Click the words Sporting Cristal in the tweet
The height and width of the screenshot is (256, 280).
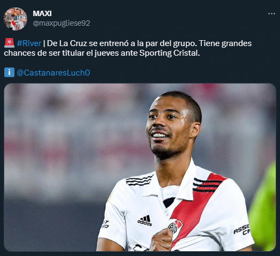pos(170,53)
